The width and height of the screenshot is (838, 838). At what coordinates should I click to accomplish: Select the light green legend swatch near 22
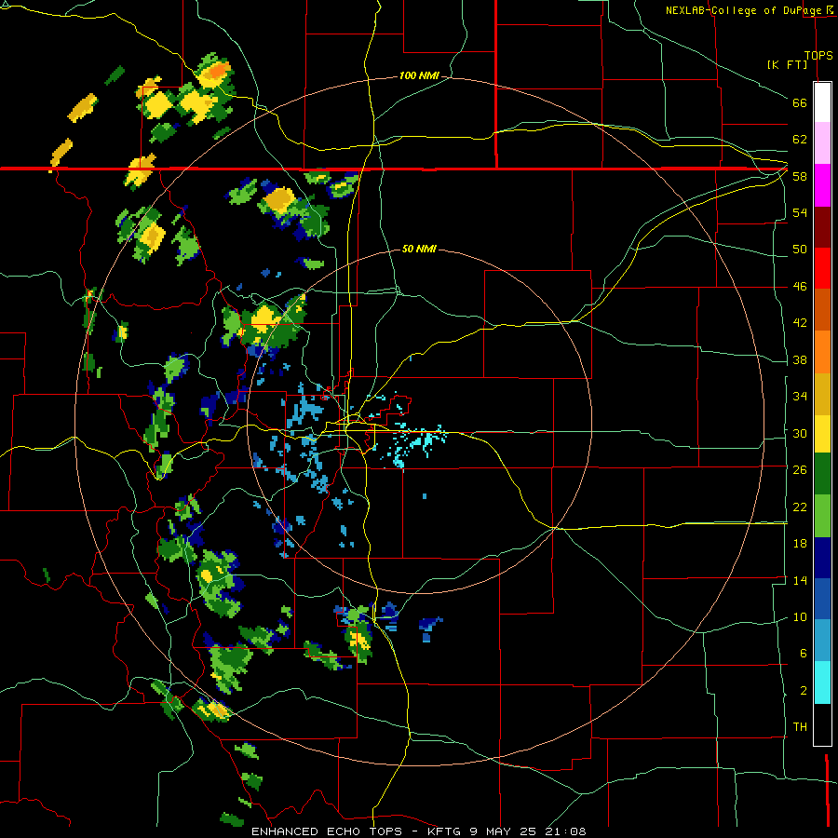coord(822,516)
